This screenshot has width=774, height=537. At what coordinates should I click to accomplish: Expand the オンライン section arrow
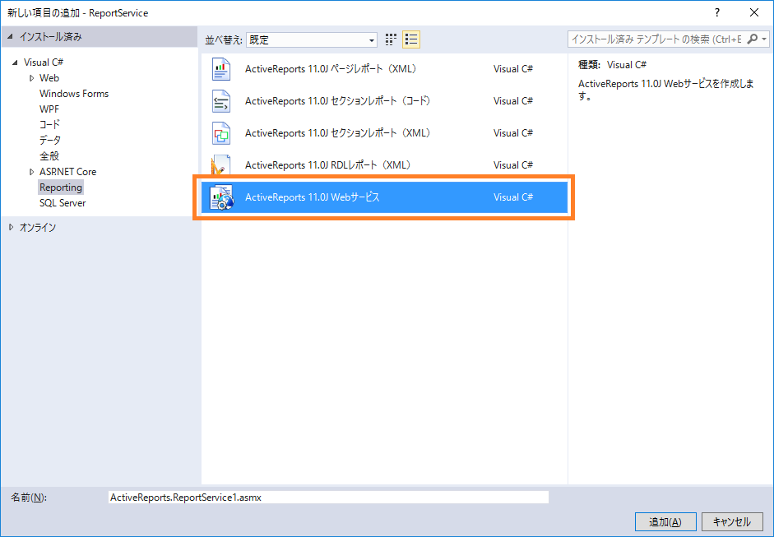tap(11, 228)
